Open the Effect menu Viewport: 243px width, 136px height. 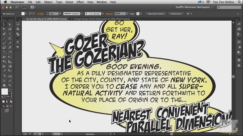[80, 2]
